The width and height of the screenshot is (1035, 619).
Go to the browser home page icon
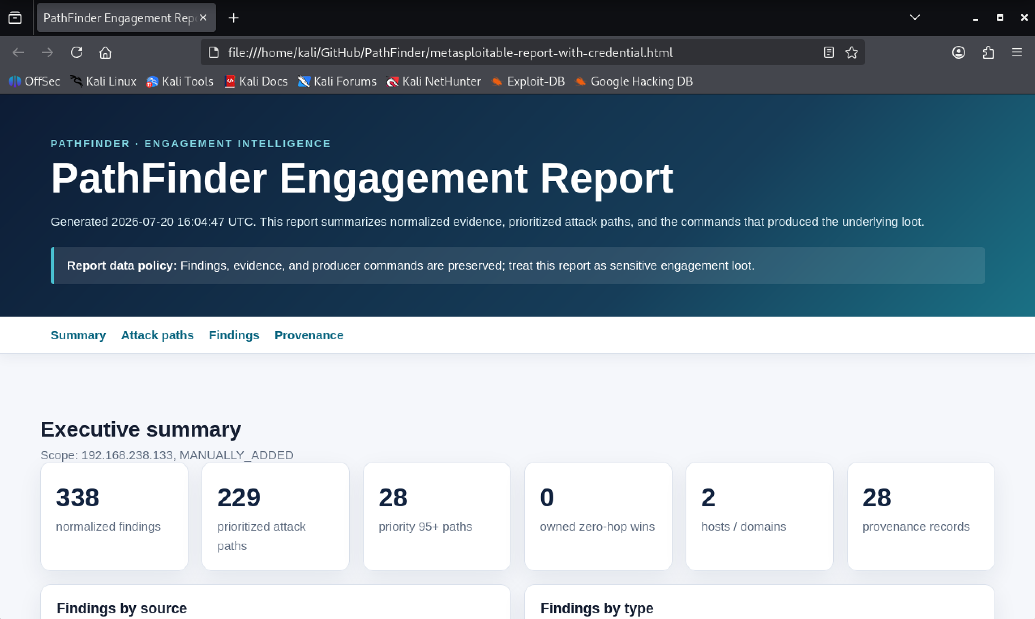[105, 53]
